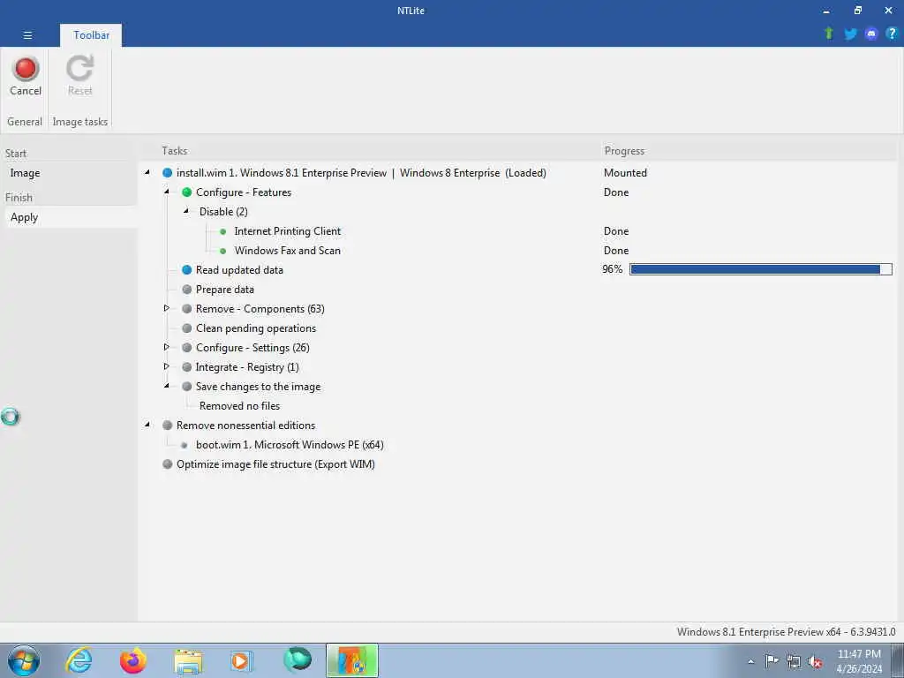Click the gray dot beside Clean pending operations

[187, 328]
